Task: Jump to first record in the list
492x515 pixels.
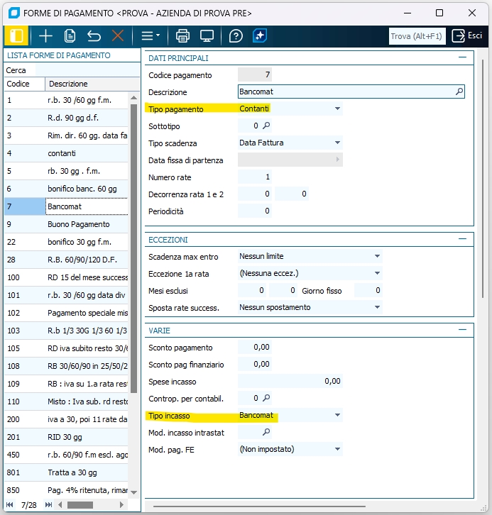Action: point(10,504)
